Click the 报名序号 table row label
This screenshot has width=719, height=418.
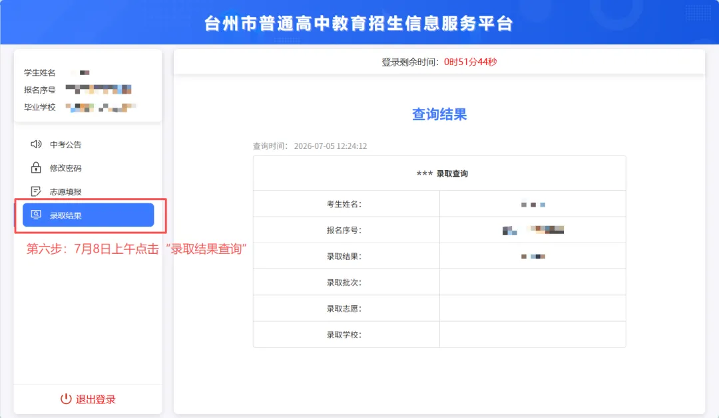[x=344, y=231]
